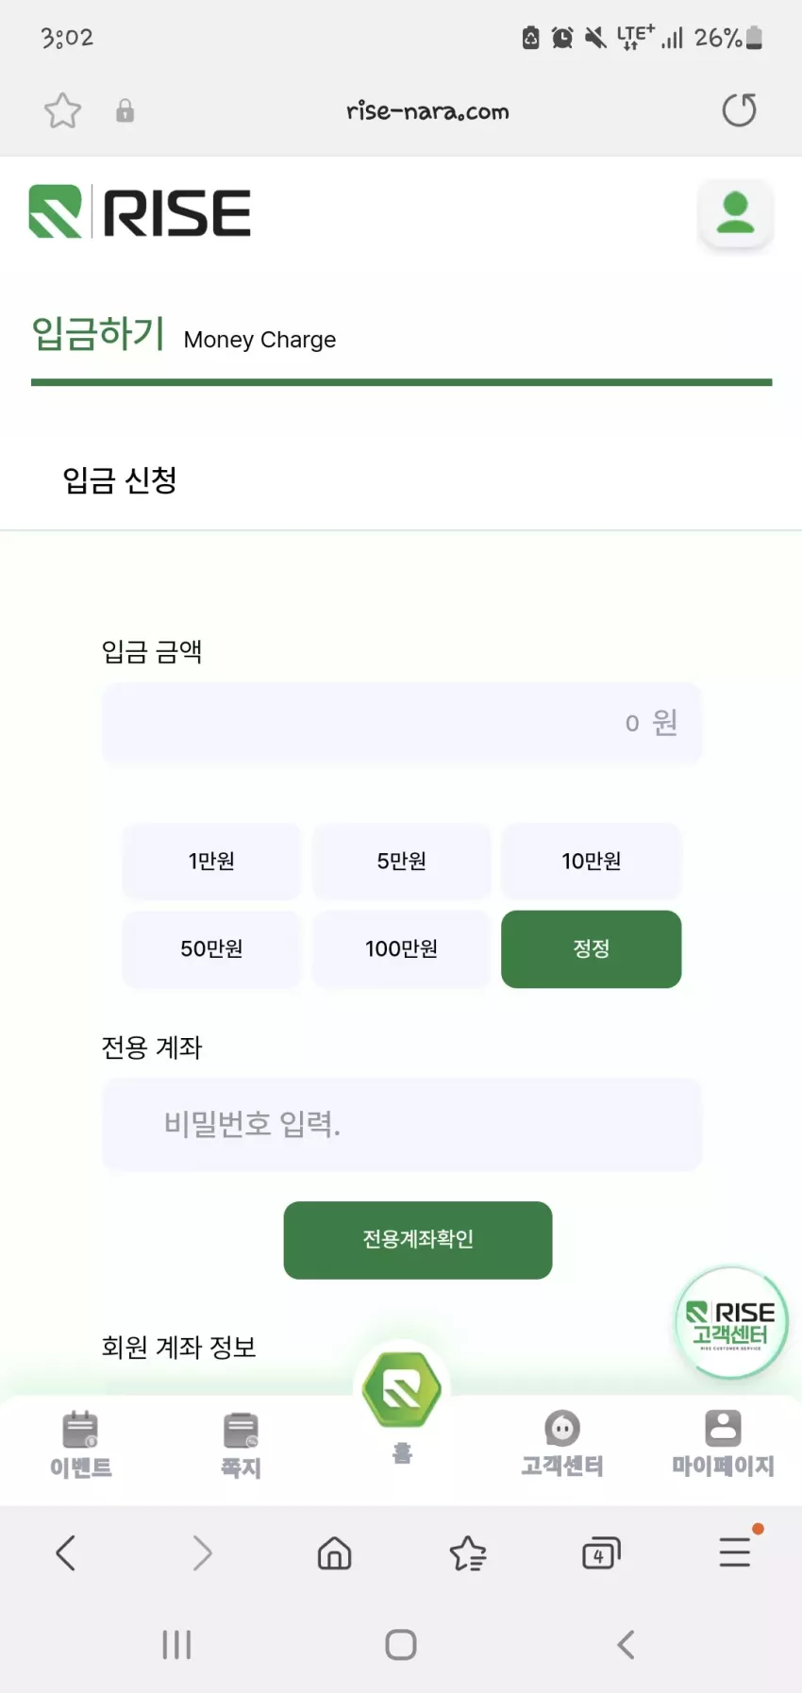Select the 5만원 amount button

click(x=402, y=861)
